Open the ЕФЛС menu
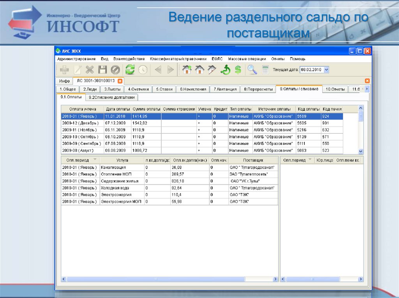The width and height of the screenshot is (399, 298). [217, 59]
